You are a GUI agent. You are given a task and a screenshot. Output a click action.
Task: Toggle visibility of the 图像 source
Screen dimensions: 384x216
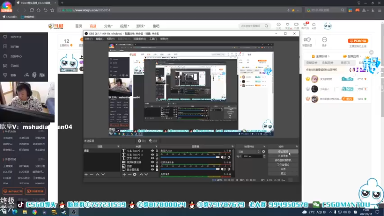[152, 166]
